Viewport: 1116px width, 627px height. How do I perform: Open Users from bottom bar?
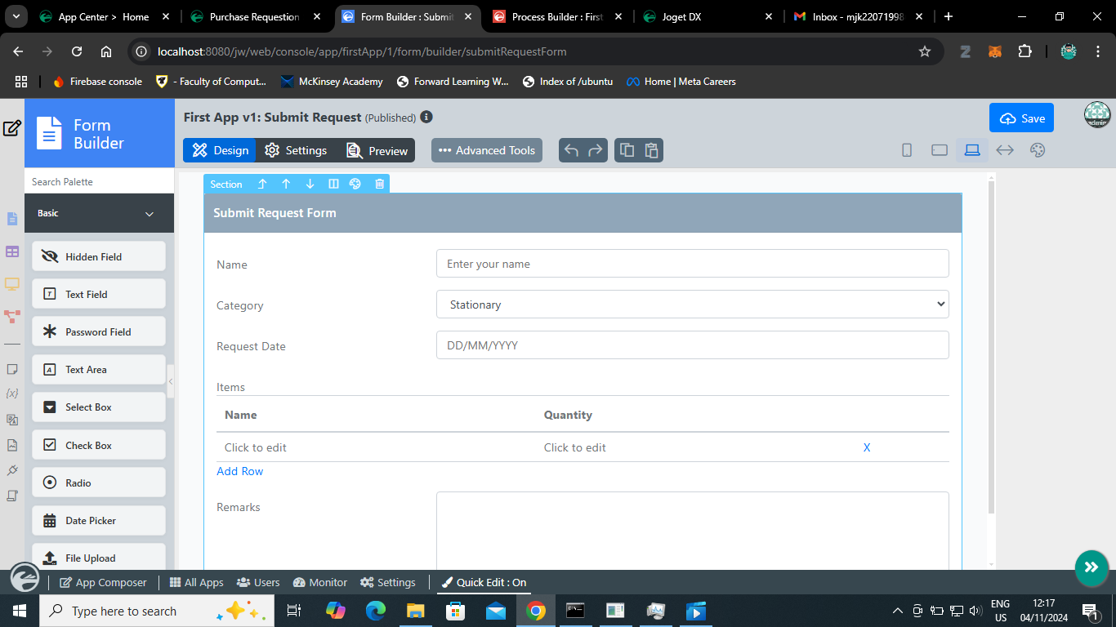(x=258, y=582)
